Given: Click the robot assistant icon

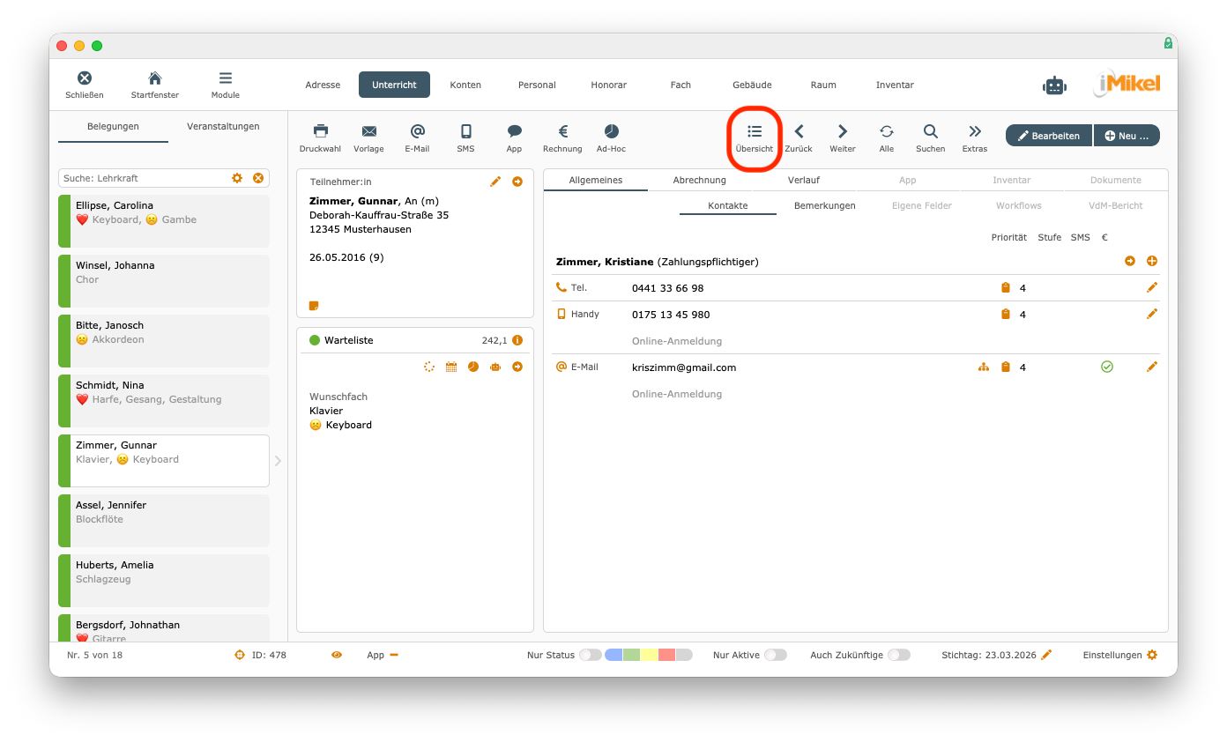Looking at the screenshot, I should point(1054,85).
